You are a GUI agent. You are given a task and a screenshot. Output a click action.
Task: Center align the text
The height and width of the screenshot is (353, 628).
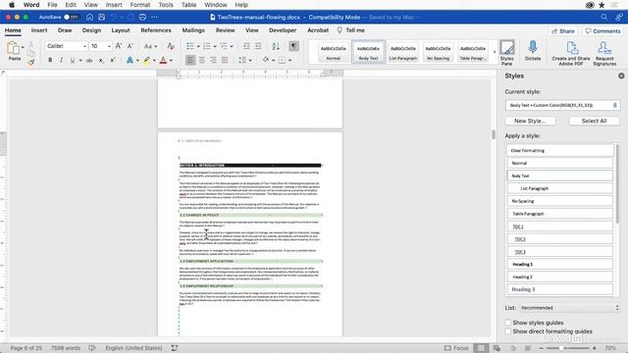(202, 60)
